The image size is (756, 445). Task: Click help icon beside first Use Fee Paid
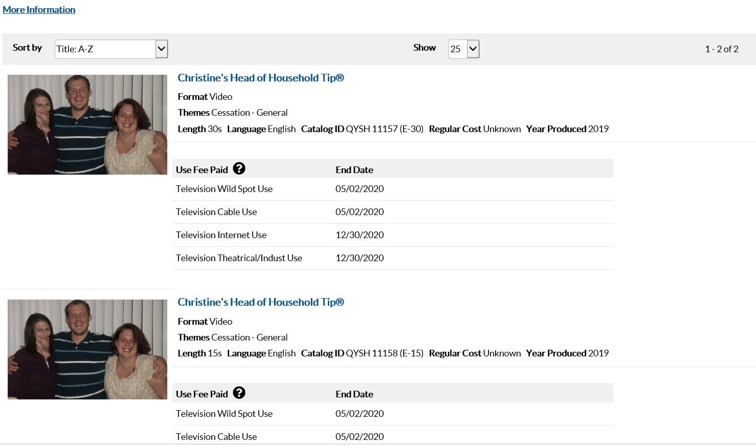[239, 168]
